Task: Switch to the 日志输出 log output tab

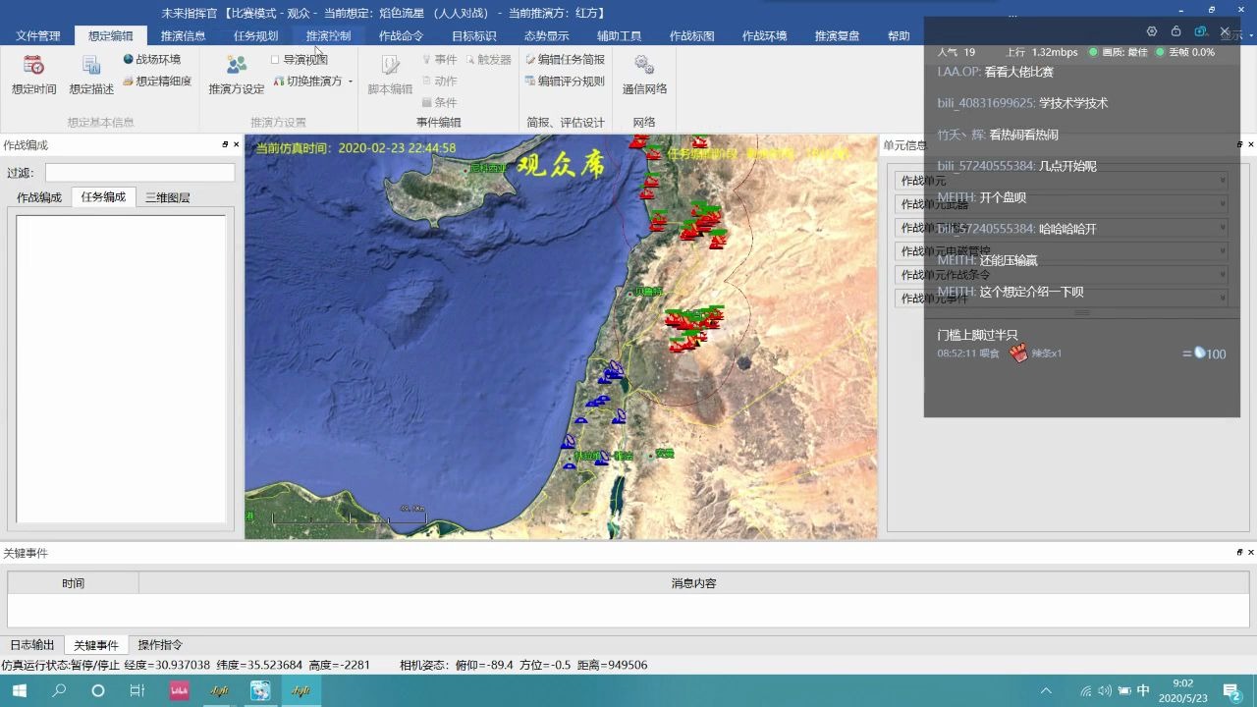Action: tap(32, 645)
